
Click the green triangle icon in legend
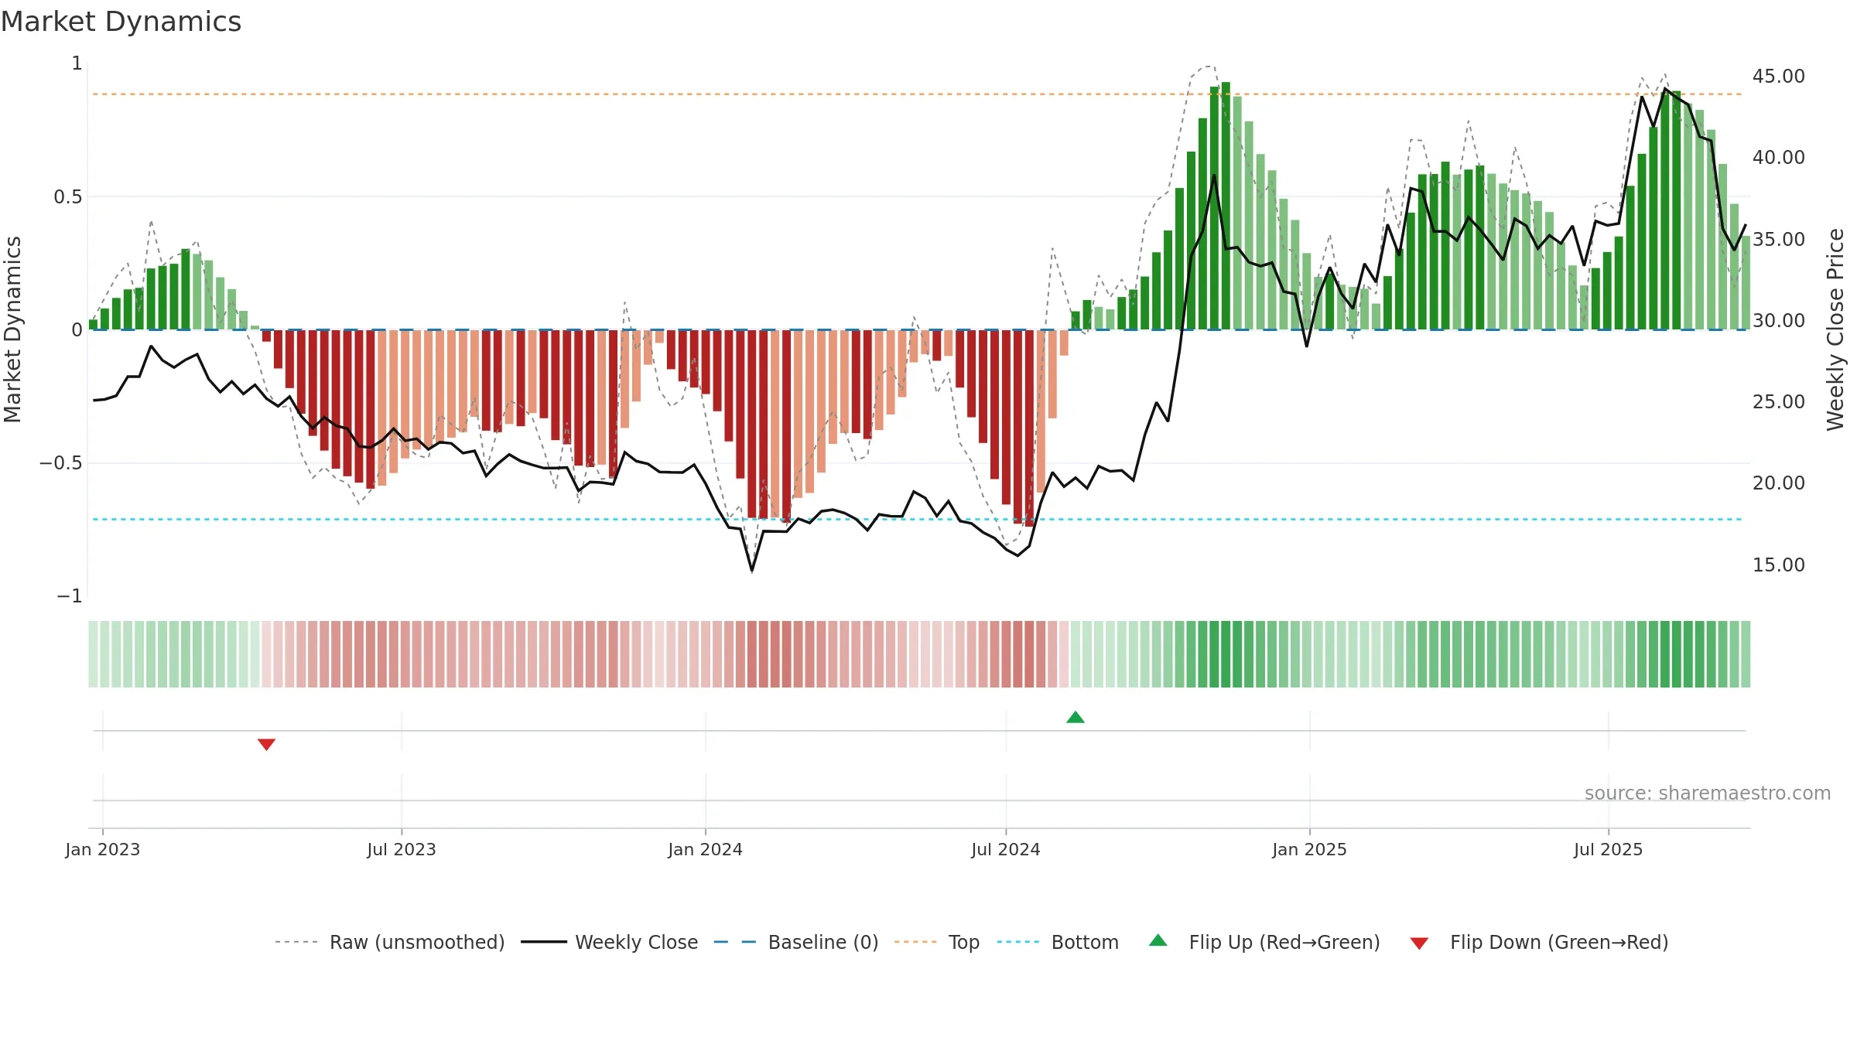click(x=1158, y=940)
